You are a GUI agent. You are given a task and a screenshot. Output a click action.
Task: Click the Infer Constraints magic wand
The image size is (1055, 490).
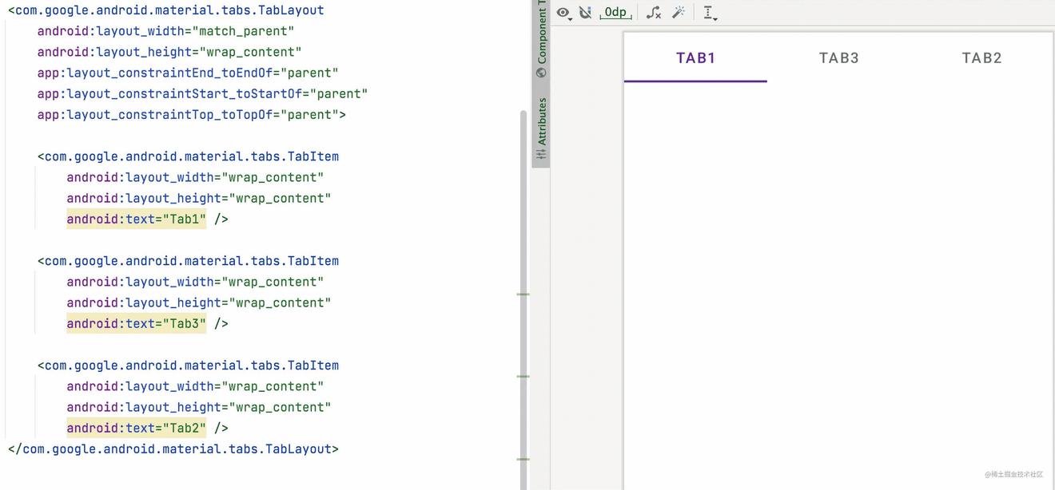tap(679, 13)
